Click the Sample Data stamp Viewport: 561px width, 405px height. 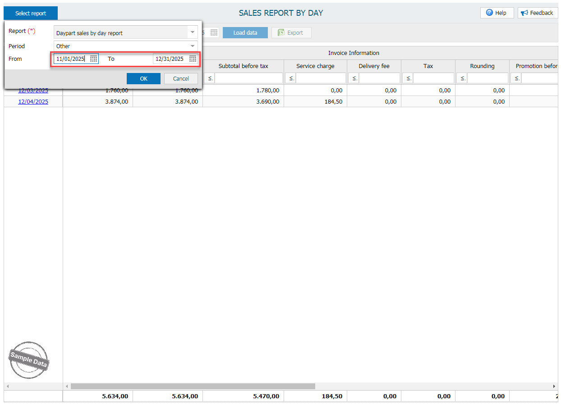(29, 359)
